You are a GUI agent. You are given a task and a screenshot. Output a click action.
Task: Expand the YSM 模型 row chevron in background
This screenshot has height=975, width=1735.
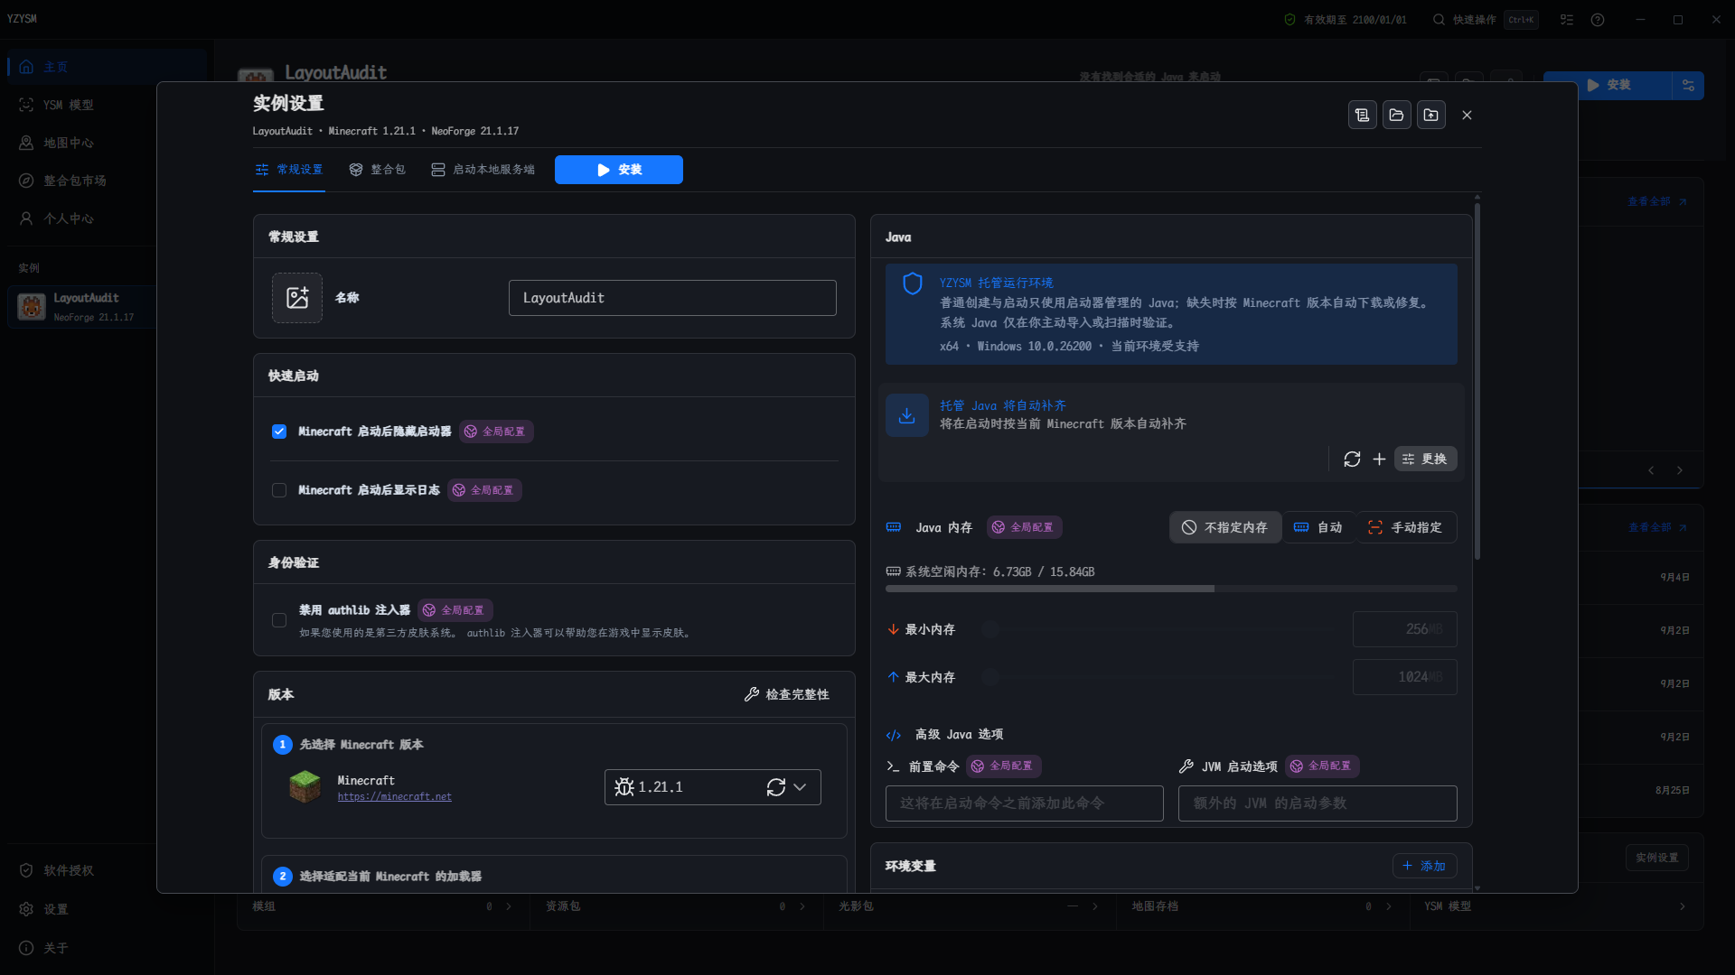point(1683,906)
